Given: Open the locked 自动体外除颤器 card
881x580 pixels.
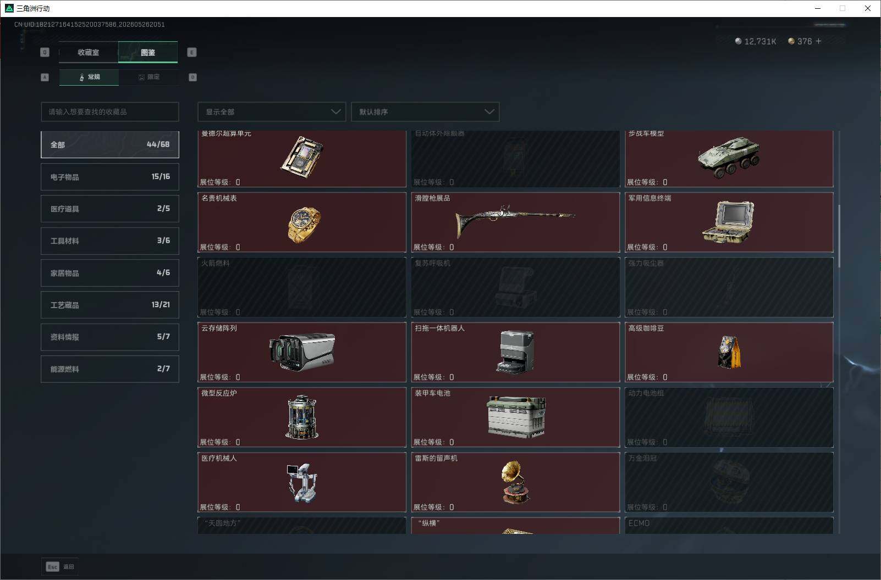Looking at the screenshot, I should pyautogui.click(x=515, y=159).
